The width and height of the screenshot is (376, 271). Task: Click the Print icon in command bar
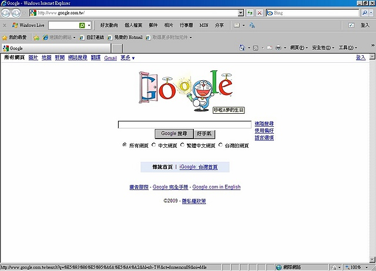pyautogui.click(x=278, y=48)
